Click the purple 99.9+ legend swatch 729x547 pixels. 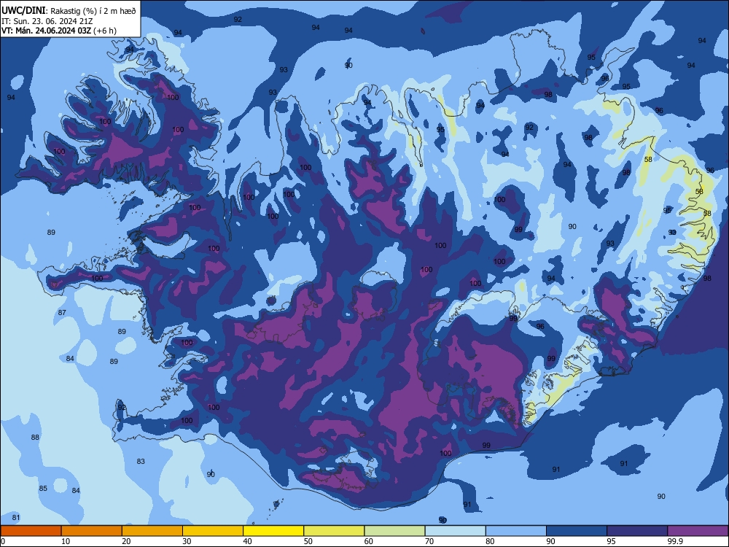[698, 531]
